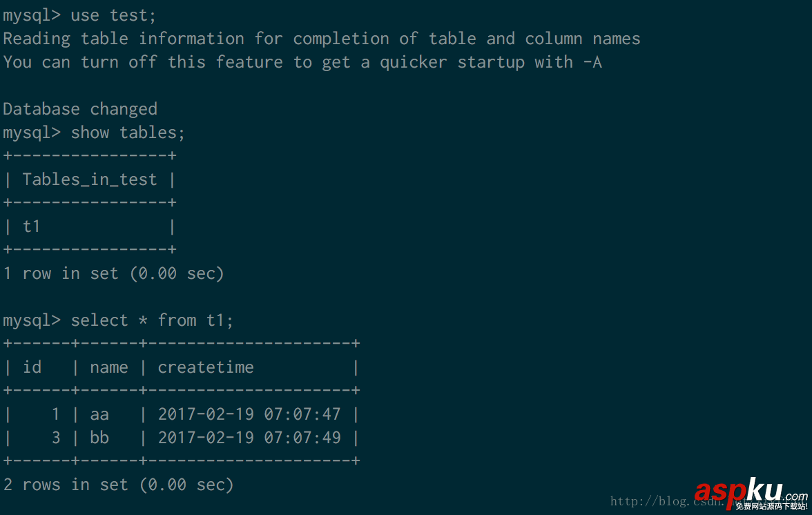This screenshot has height=515, width=812.
Task: Click the 'Database changed' message
Action: (x=80, y=109)
